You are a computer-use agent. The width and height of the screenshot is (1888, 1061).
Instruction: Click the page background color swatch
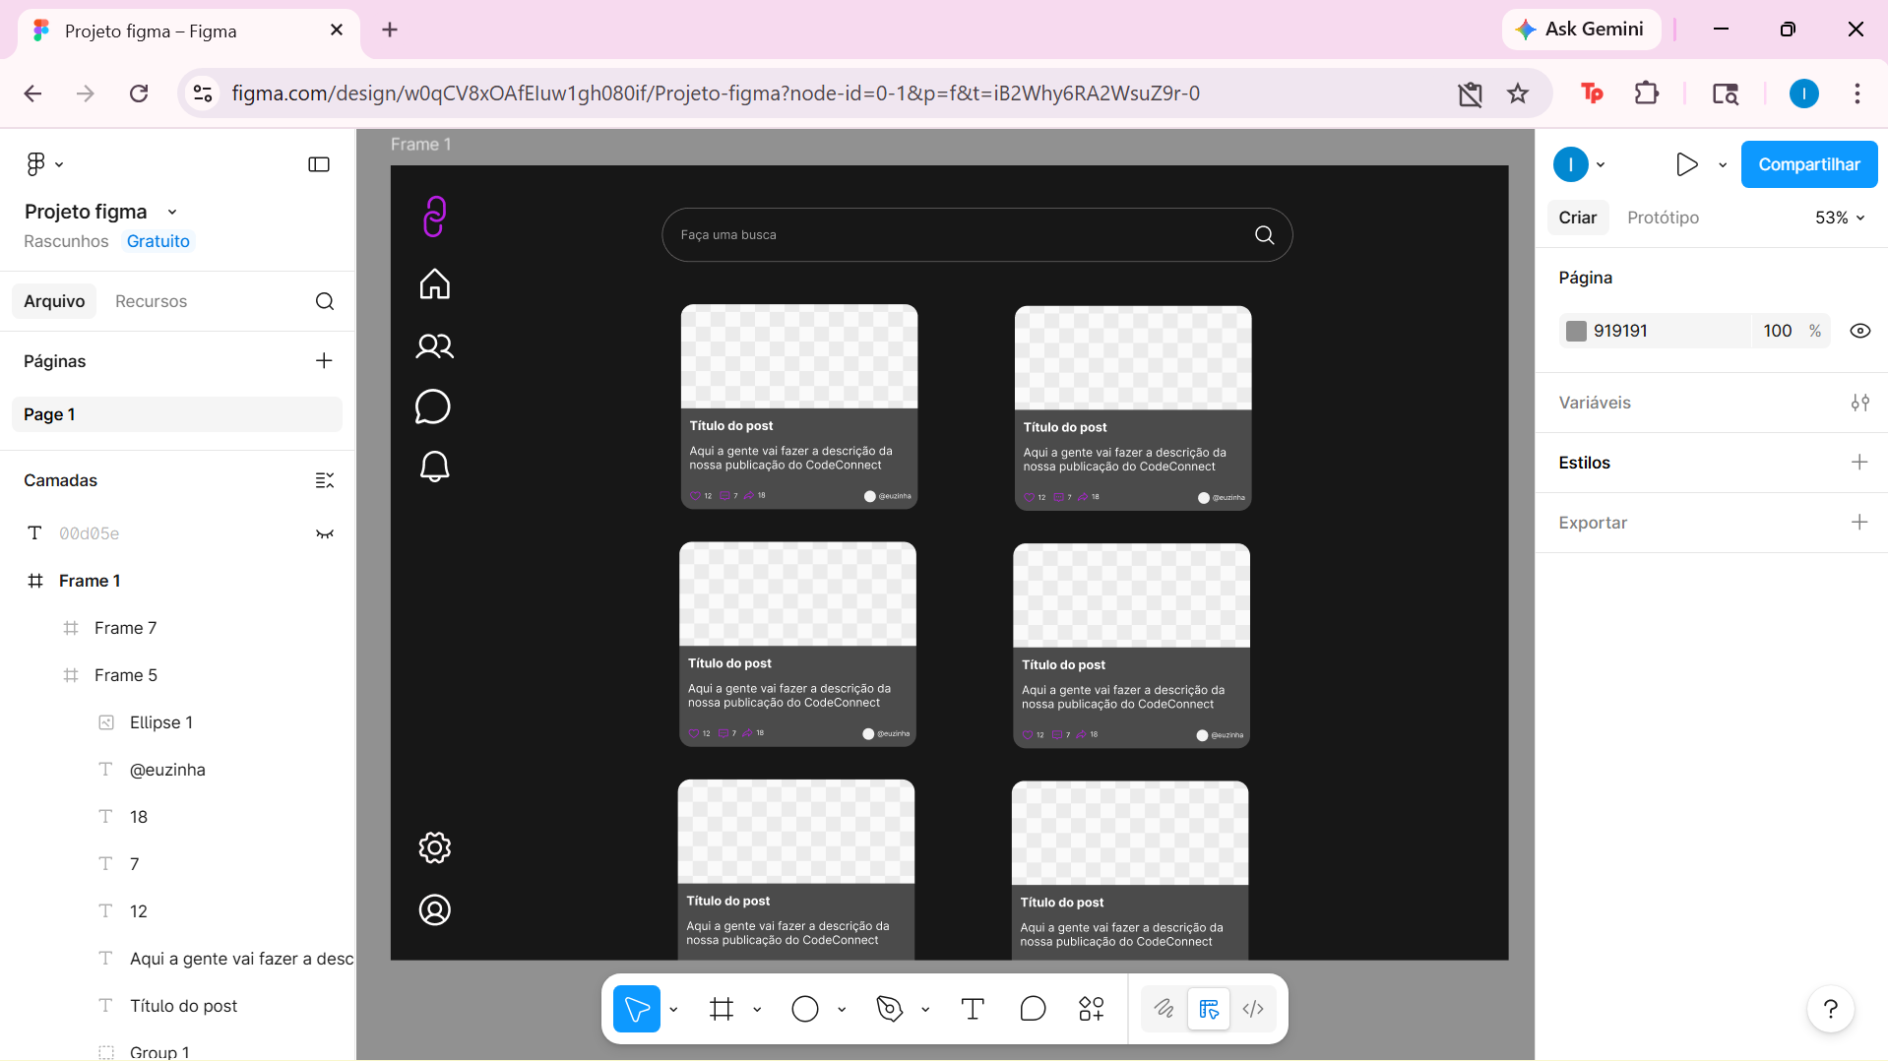click(1576, 331)
